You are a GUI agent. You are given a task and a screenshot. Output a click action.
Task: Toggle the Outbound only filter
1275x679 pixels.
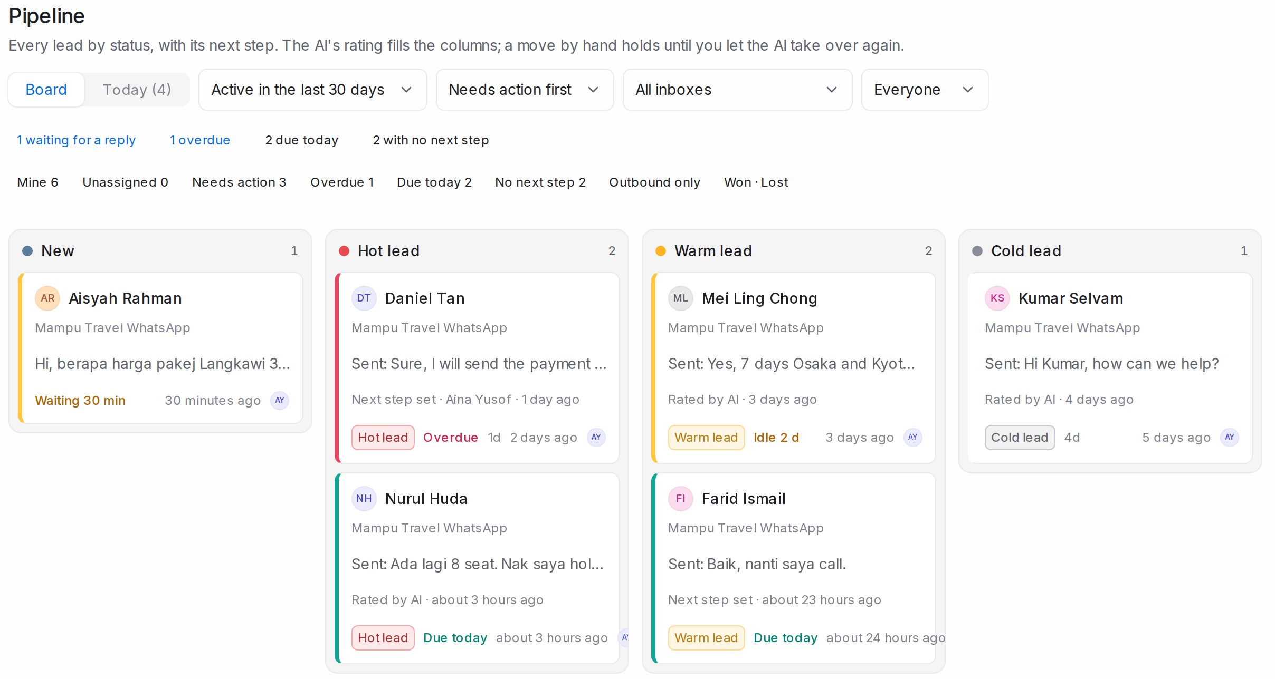655,182
